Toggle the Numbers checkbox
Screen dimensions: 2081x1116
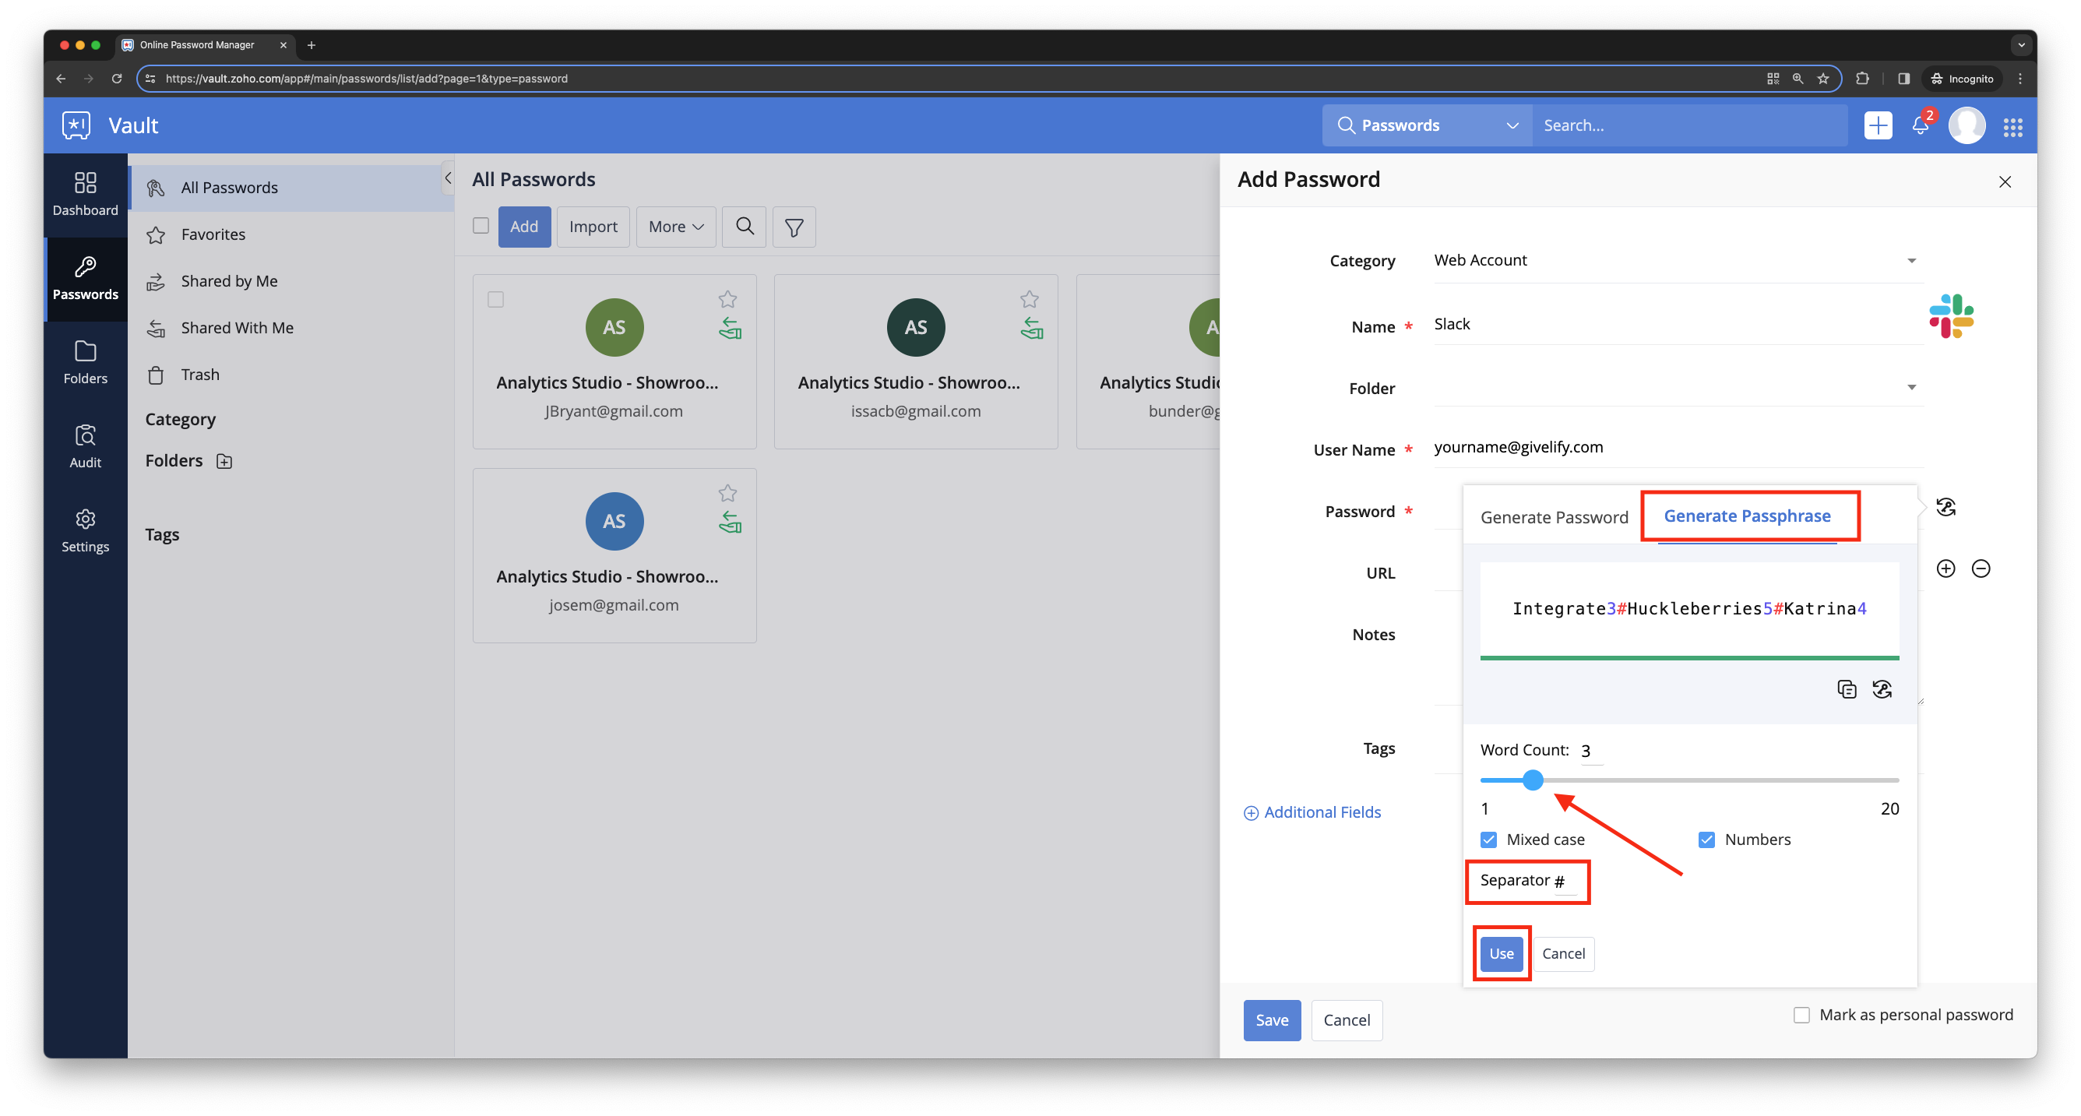[1706, 839]
